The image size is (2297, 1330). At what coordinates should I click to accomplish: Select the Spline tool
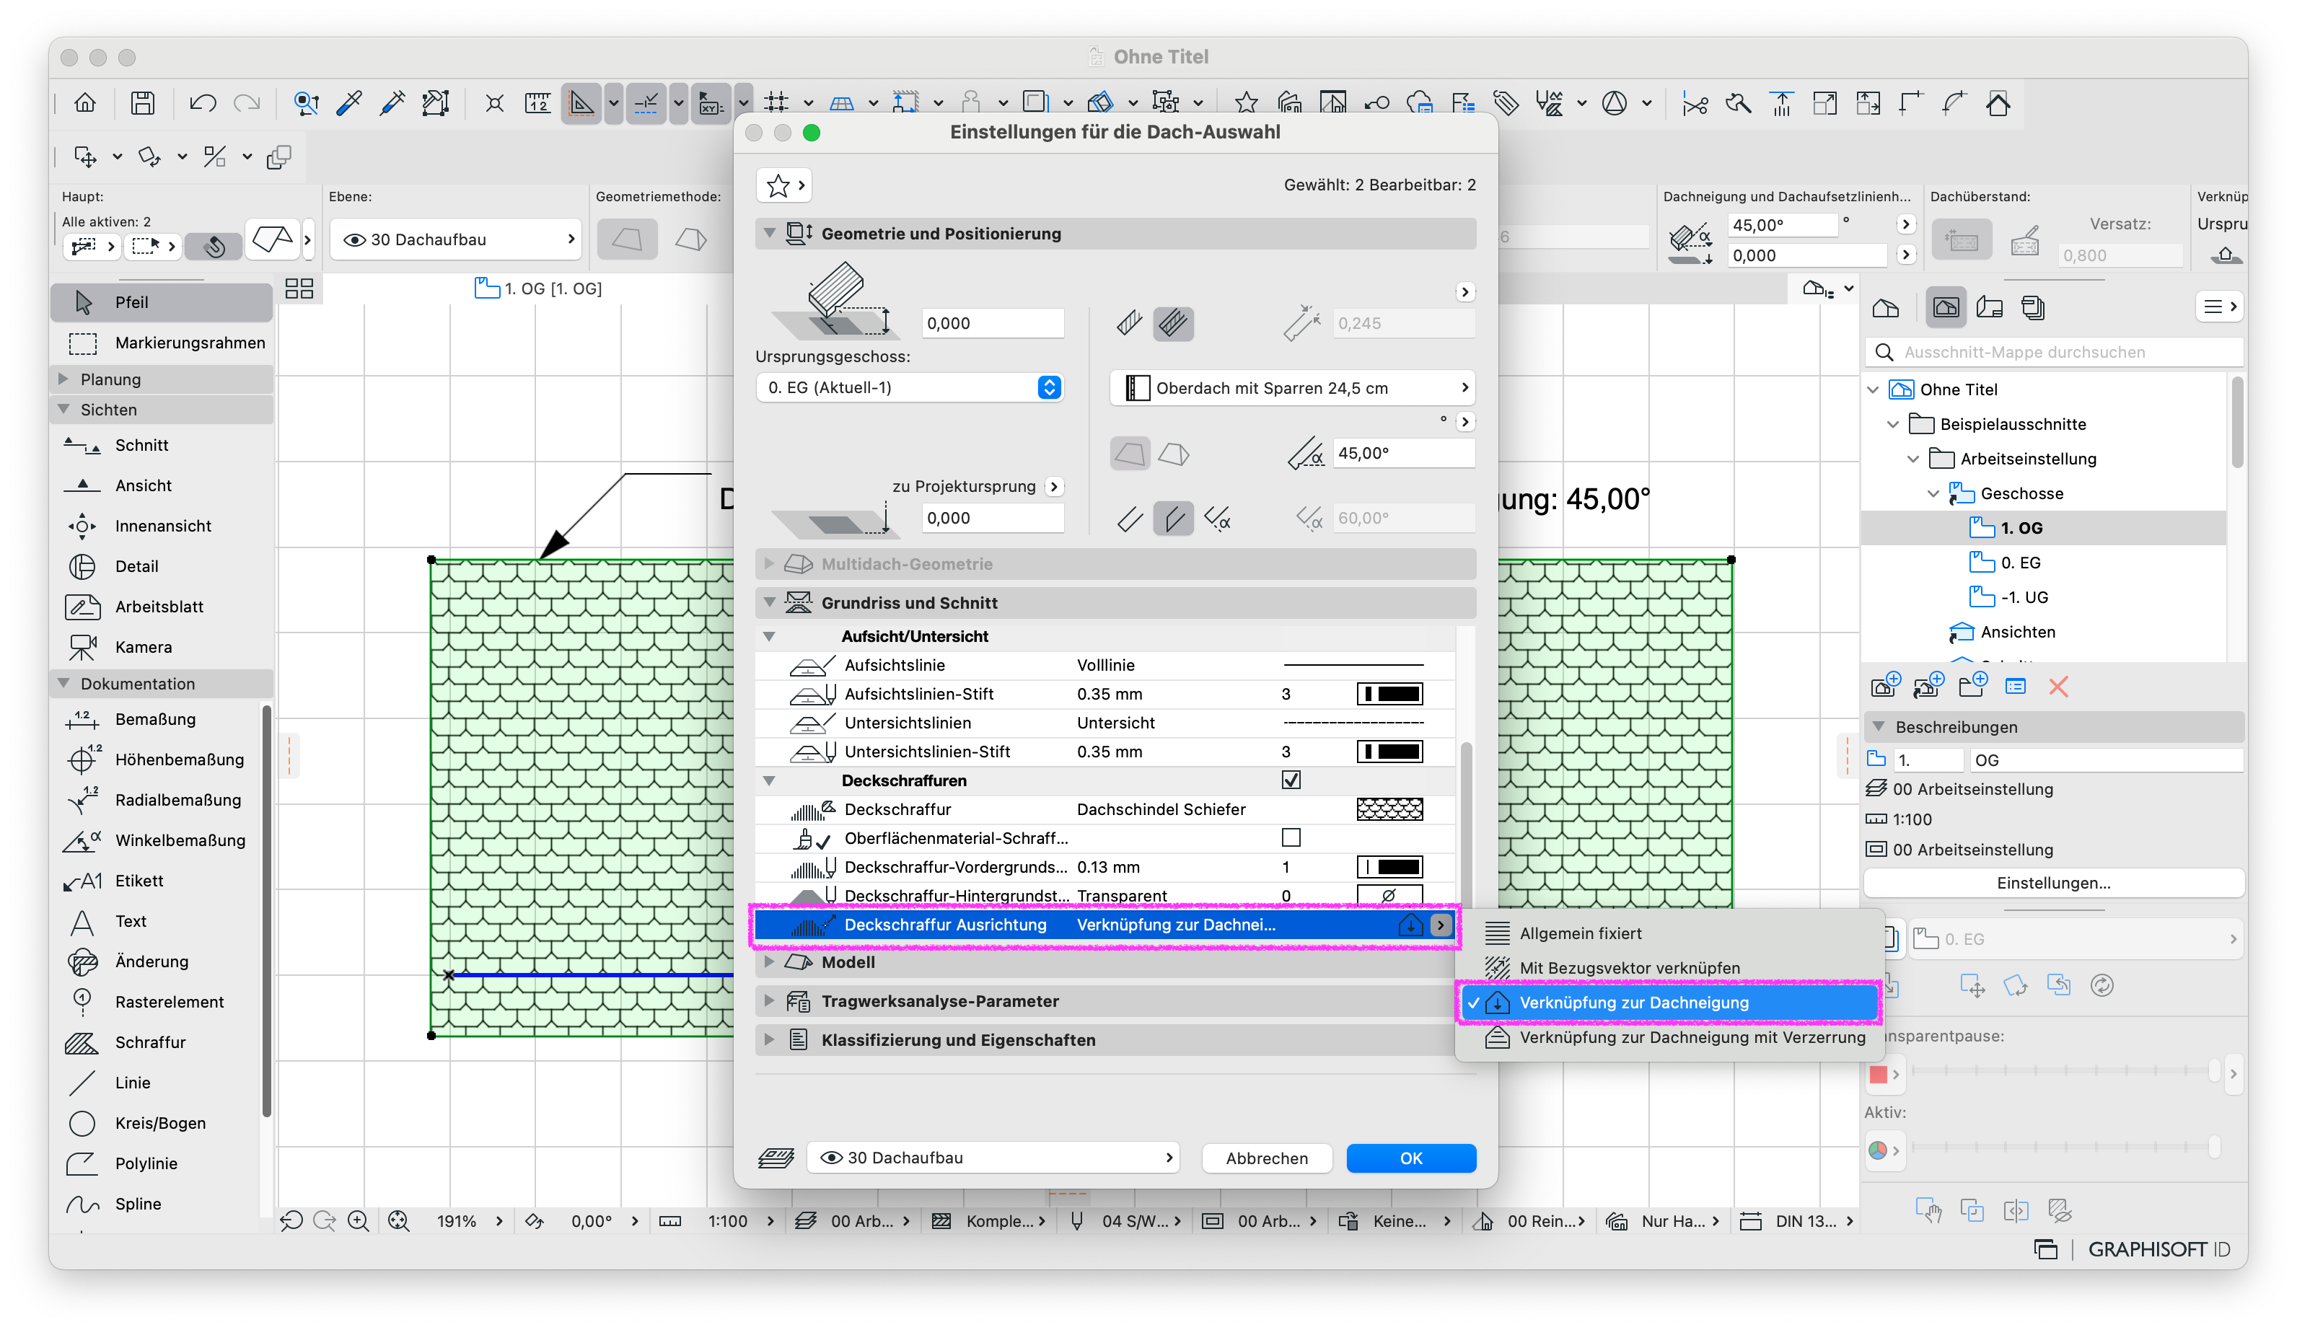[x=157, y=1203]
